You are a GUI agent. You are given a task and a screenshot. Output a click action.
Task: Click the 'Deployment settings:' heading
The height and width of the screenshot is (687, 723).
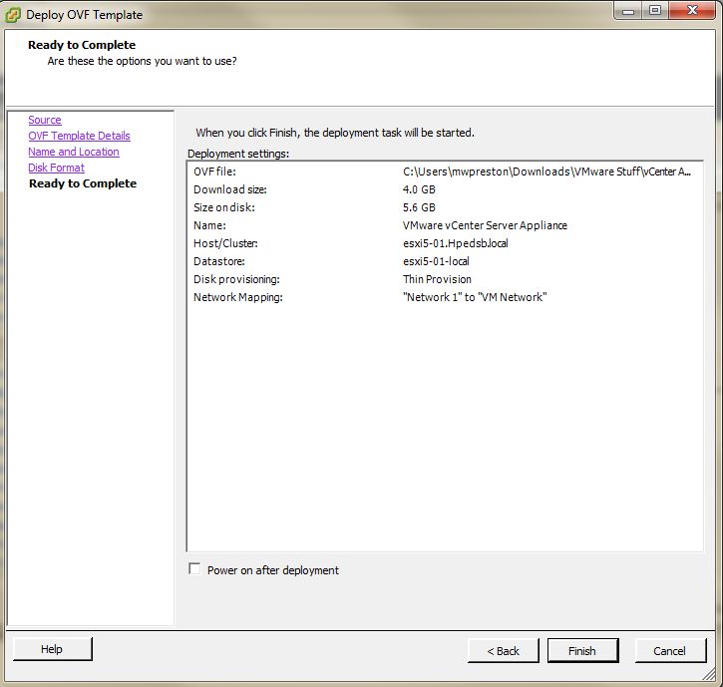point(238,154)
